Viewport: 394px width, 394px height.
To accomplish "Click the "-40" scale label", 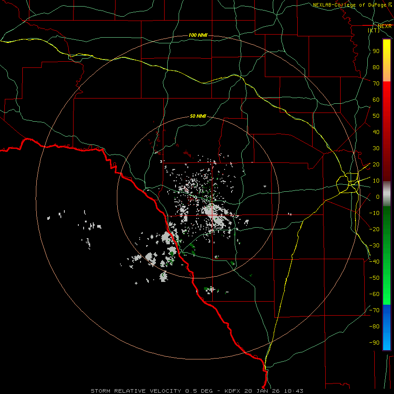I will (374, 262).
